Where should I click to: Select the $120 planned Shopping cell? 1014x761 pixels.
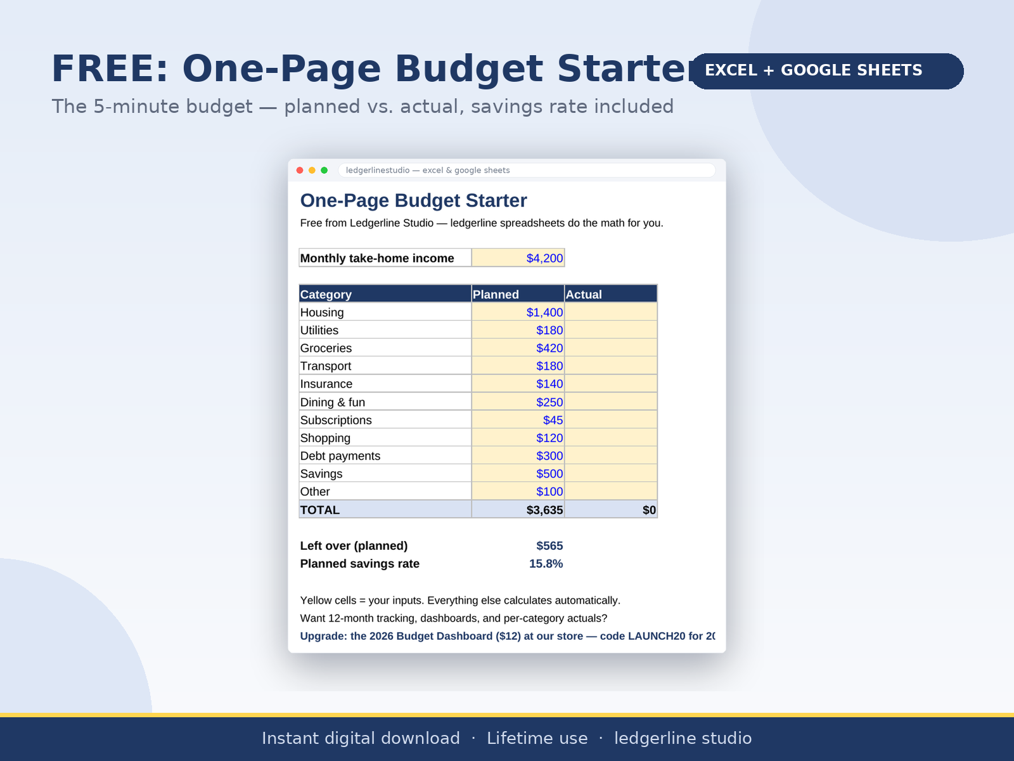click(x=518, y=438)
